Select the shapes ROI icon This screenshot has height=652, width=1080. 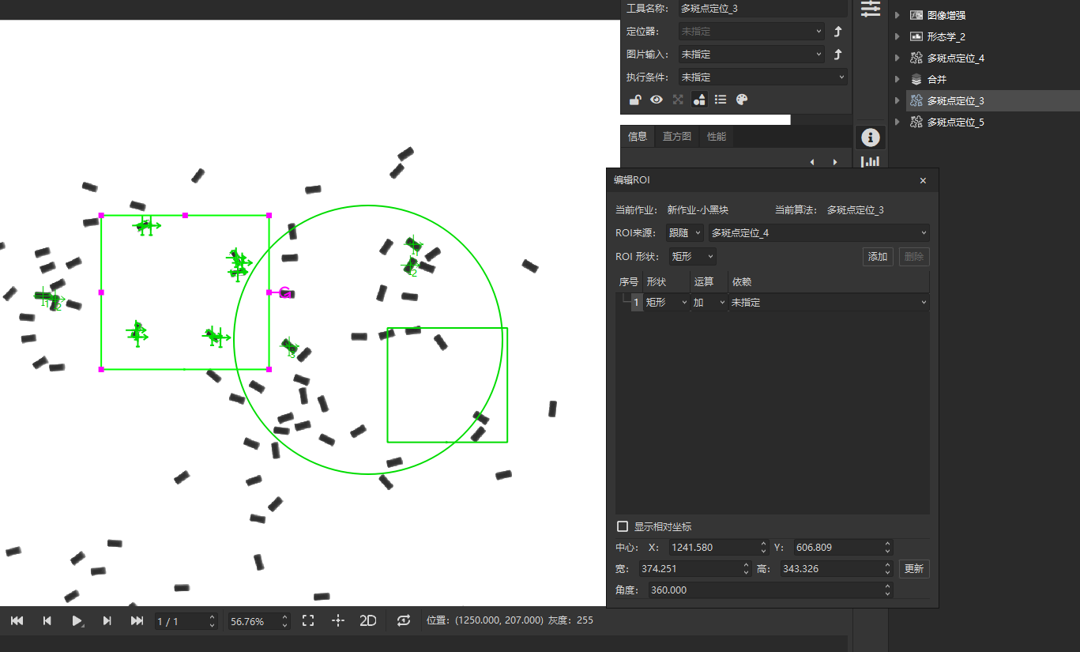pyautogui.click(x=699, y=100)
